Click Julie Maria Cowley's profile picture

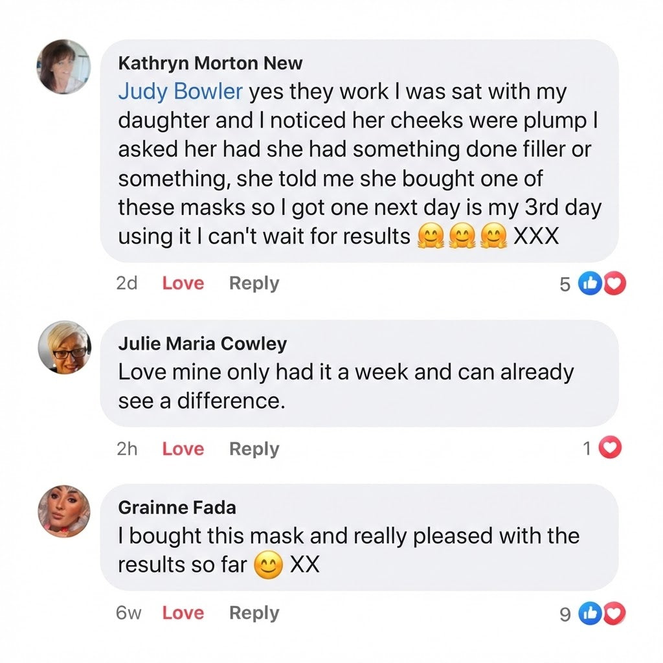pyautogui.click(x=65, y=347)
